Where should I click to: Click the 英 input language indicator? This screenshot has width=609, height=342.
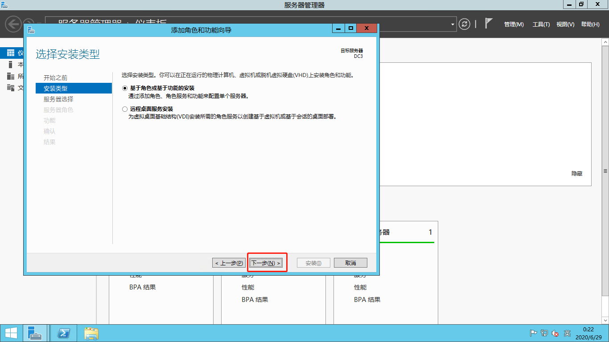[567, 333]
